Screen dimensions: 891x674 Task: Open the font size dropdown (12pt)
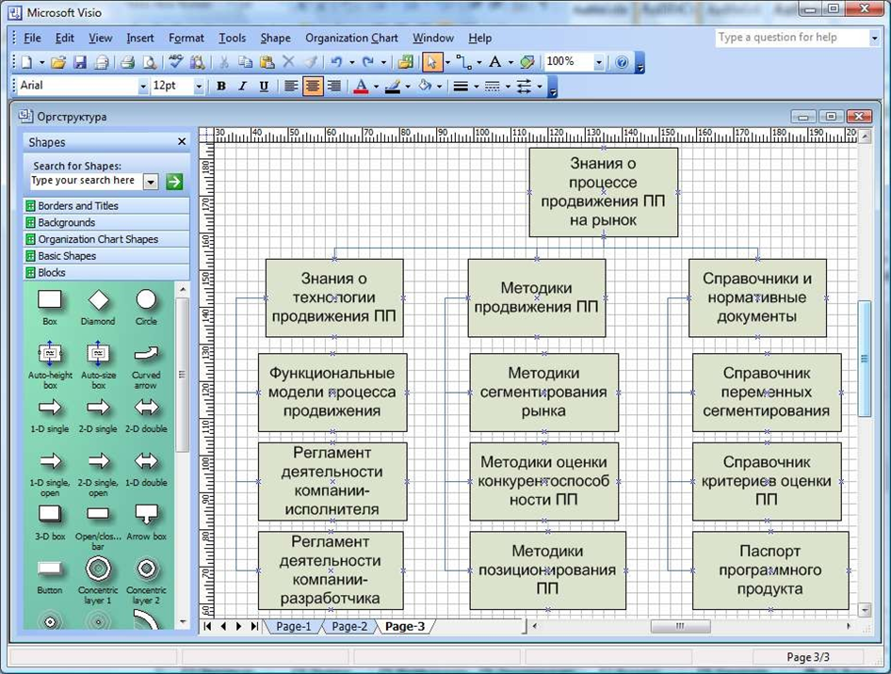coord(199,87)
